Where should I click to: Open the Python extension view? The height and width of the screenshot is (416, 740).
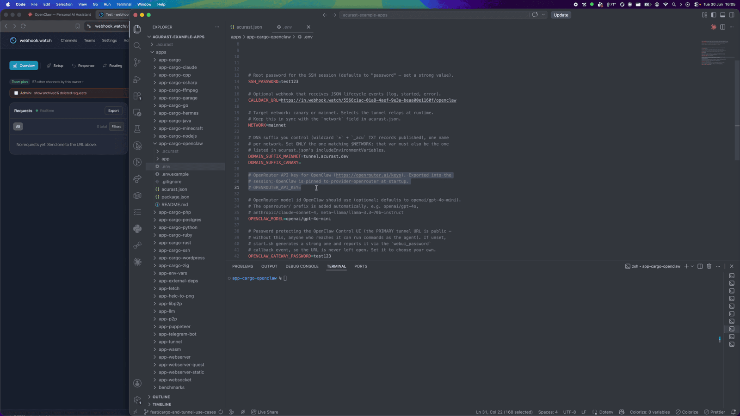pyautogui.click(x=137, y=229)
